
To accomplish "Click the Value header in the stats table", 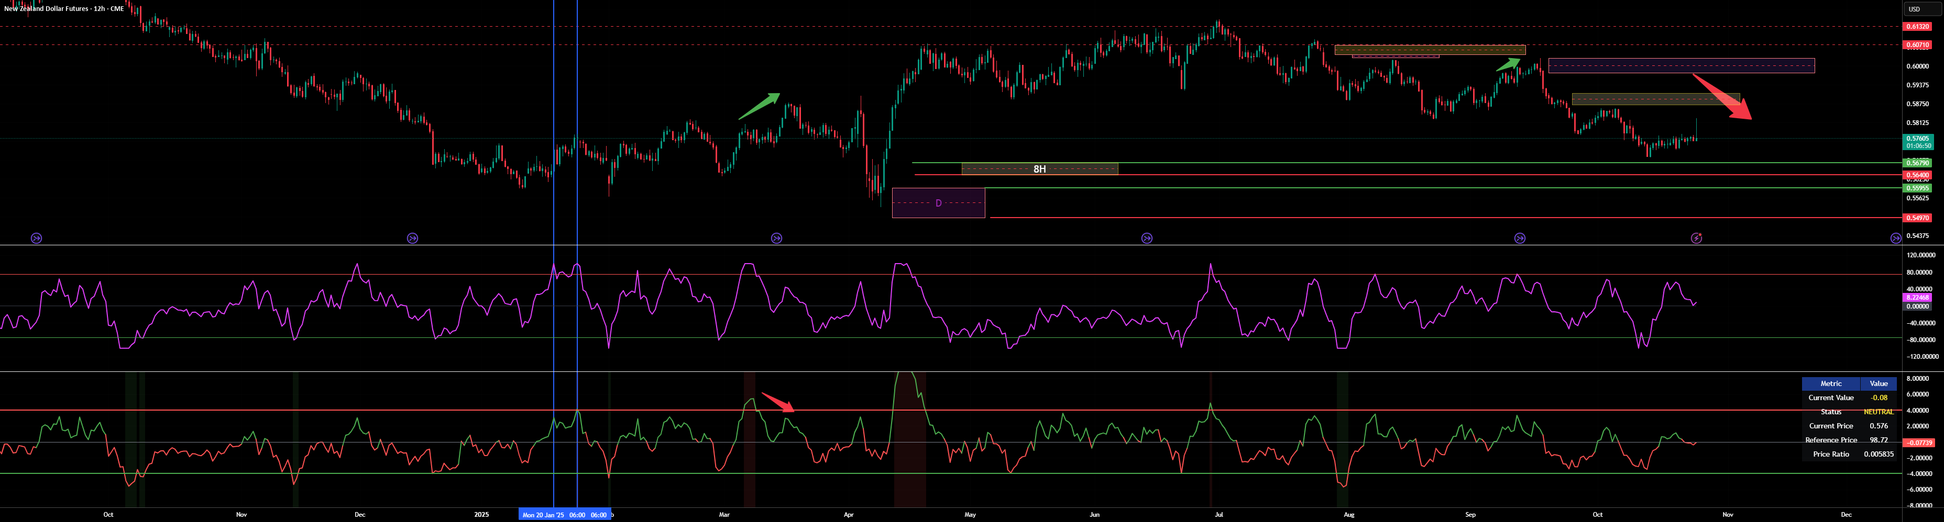I will [1879, 383].
